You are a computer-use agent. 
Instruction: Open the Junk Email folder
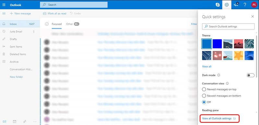point(16,32)
